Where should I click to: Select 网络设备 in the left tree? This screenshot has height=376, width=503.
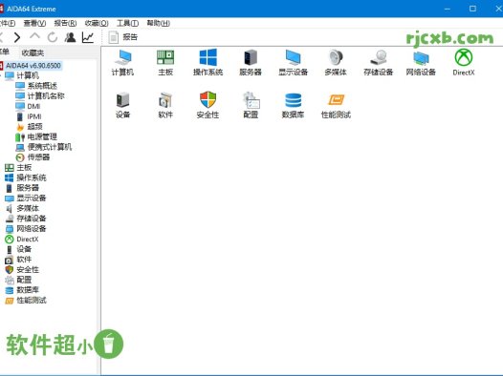[x=26, y=228]
